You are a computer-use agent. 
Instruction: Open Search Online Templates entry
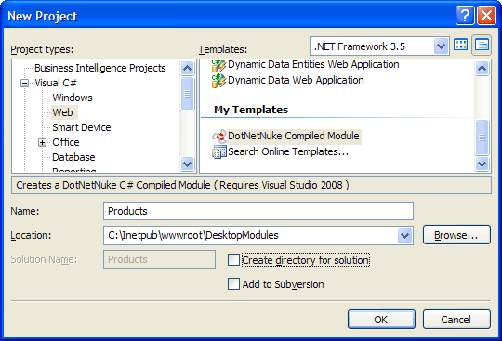[288, 151]
